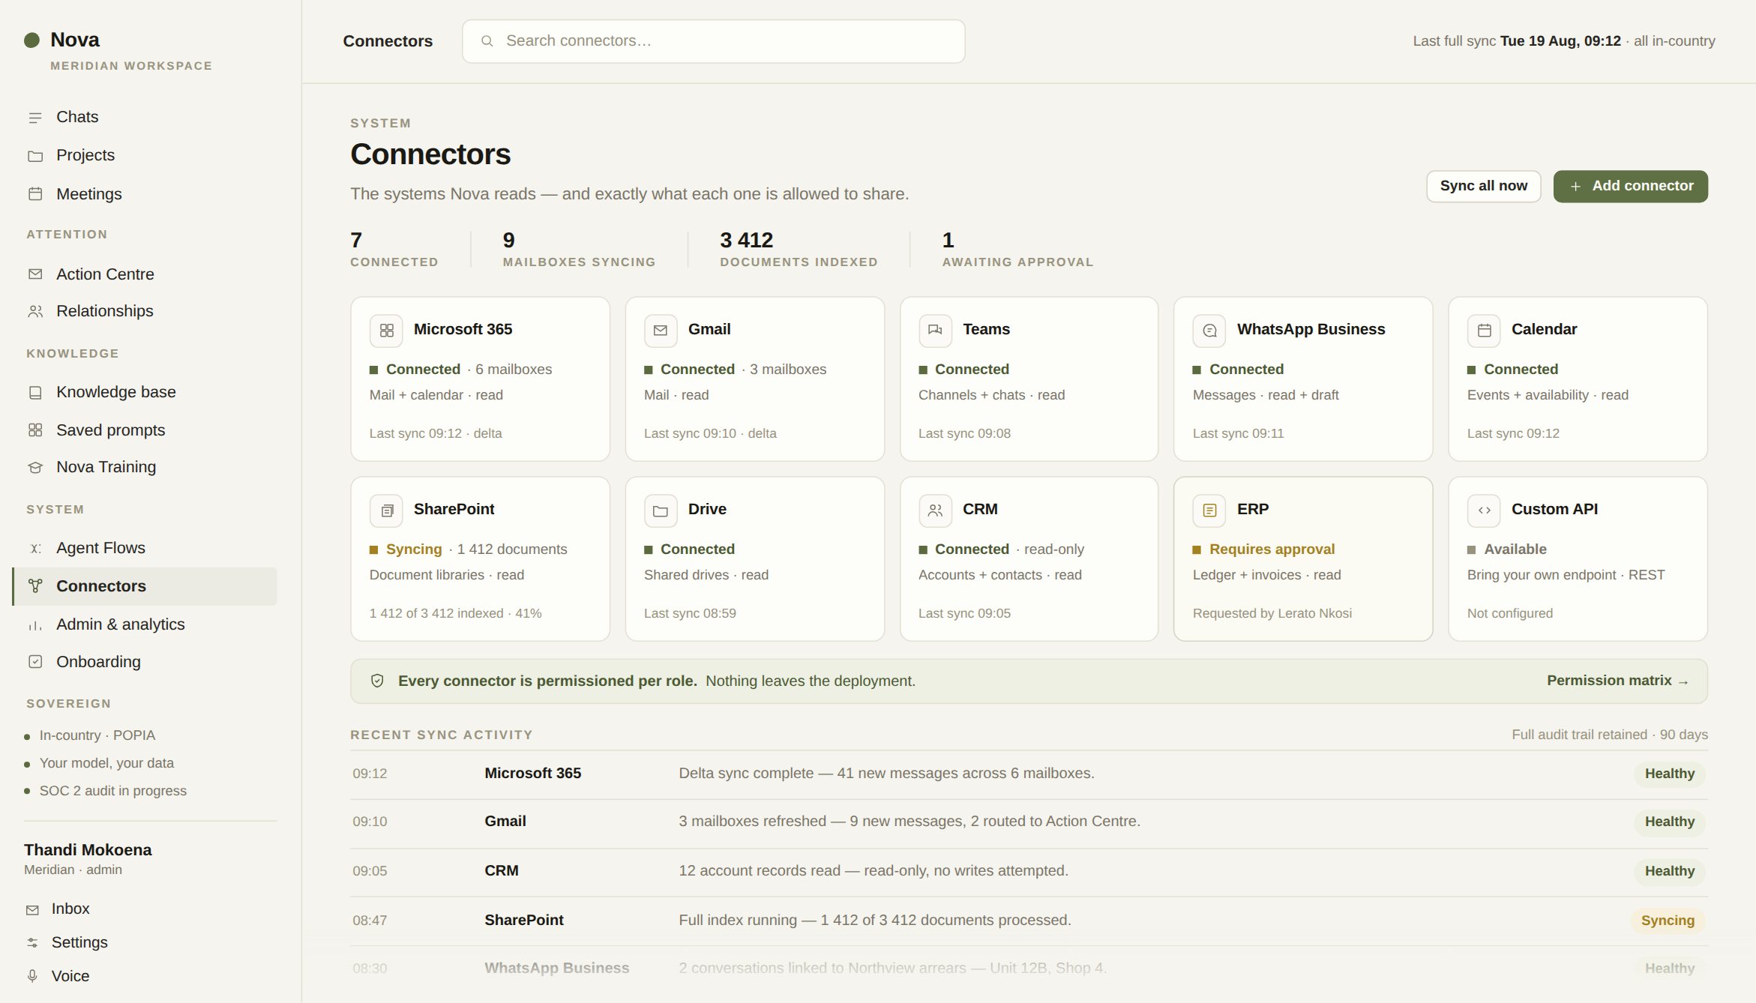The height and width of the screenshot is (1003, 1756).
Task: Click the Saved prompts grid icon
Action: [x=35, y=430]
